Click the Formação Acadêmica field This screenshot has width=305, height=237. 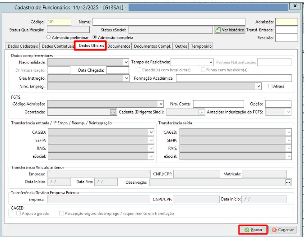coord(234,78)
